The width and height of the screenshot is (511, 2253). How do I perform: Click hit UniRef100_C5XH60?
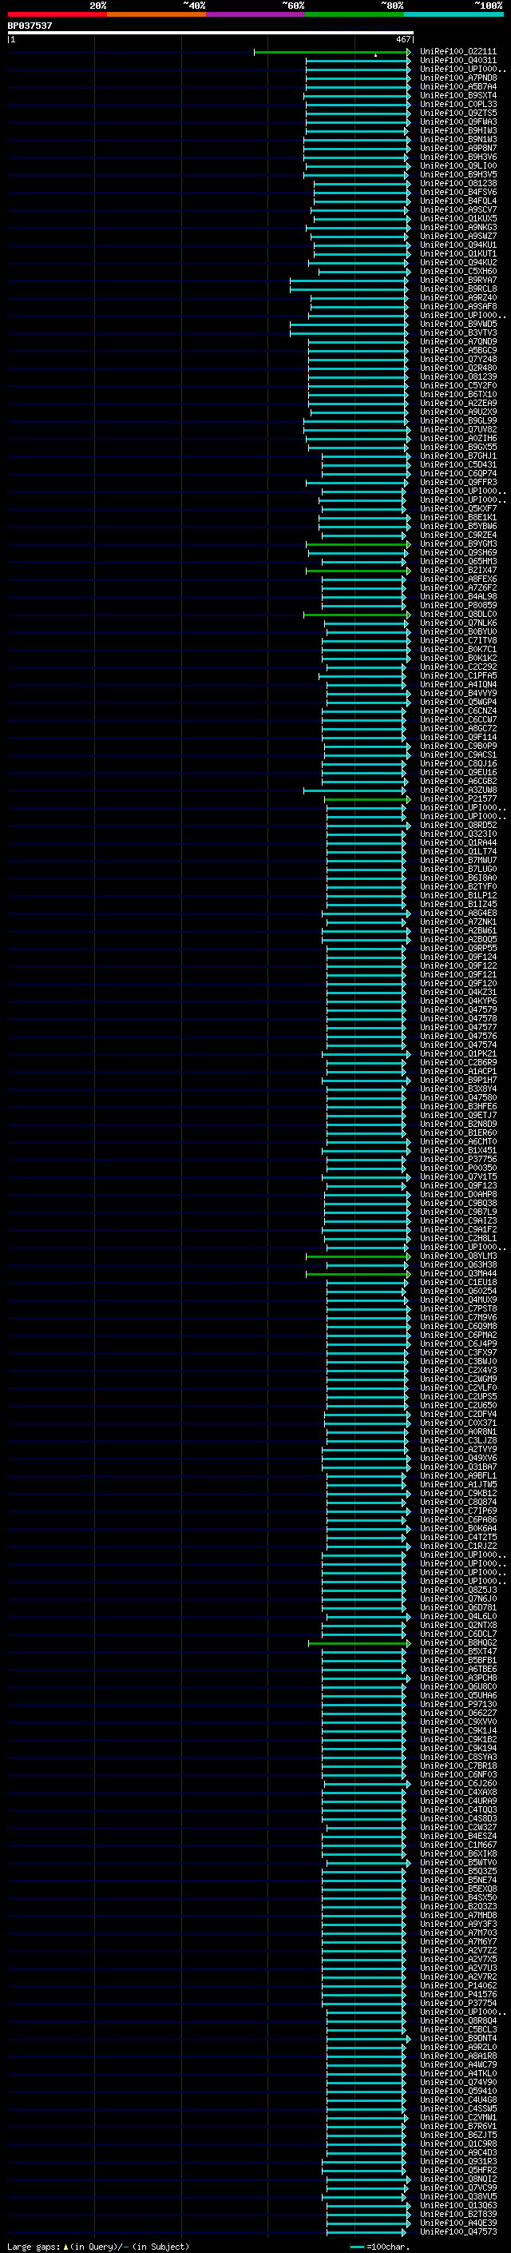[458, 271]
